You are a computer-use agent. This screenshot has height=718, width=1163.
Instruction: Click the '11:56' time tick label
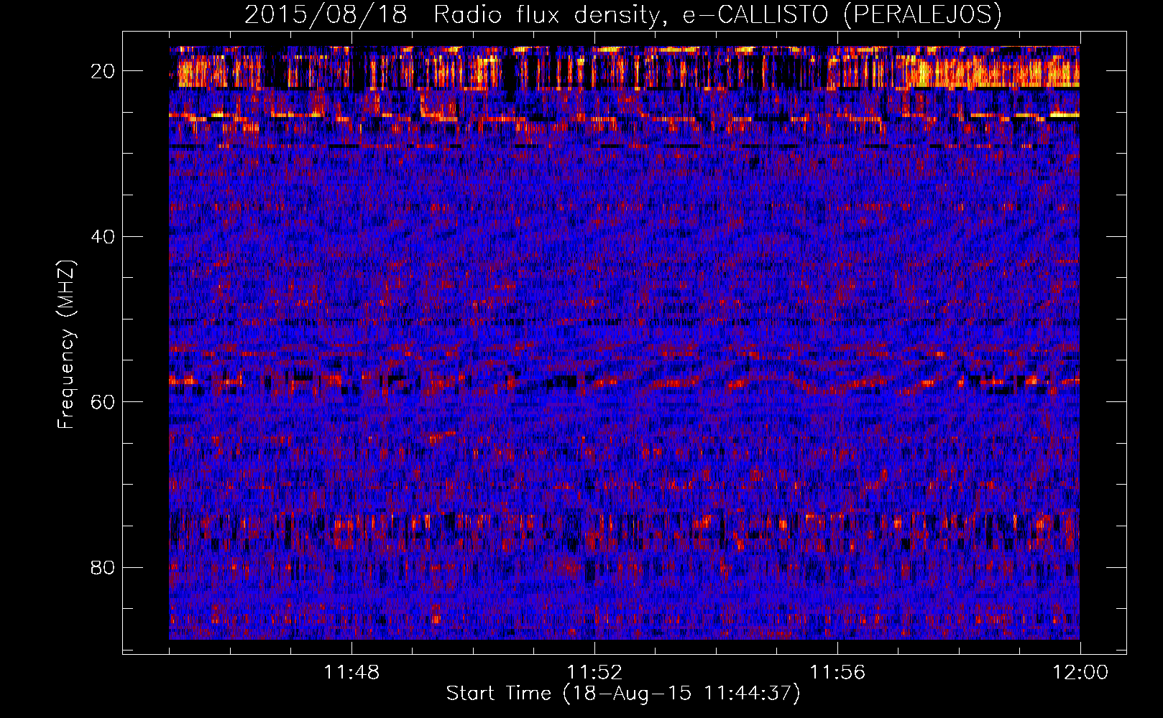point(837,673)
